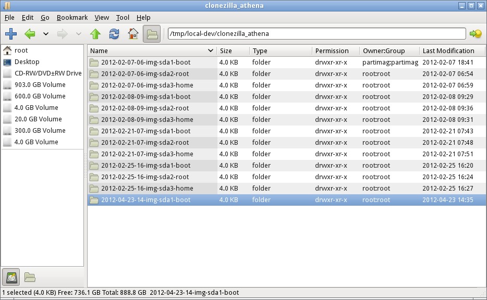This screenshot has width=487, height=300.
Task: Sort by Size column header
Action: pyautogui.click(x=233, y=51)
